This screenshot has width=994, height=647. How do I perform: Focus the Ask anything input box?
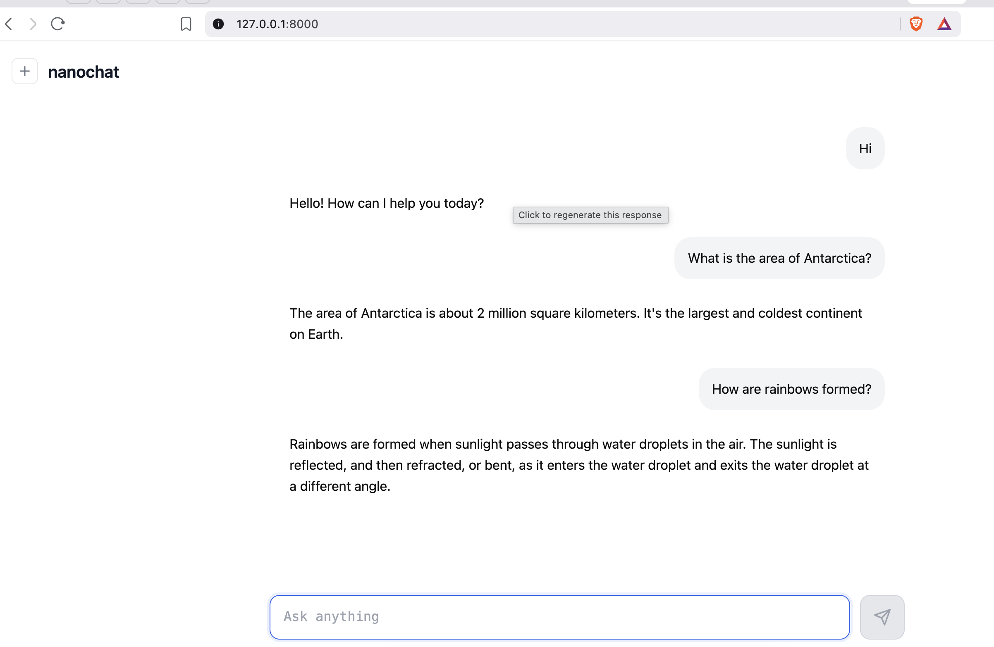click(560, 616)
